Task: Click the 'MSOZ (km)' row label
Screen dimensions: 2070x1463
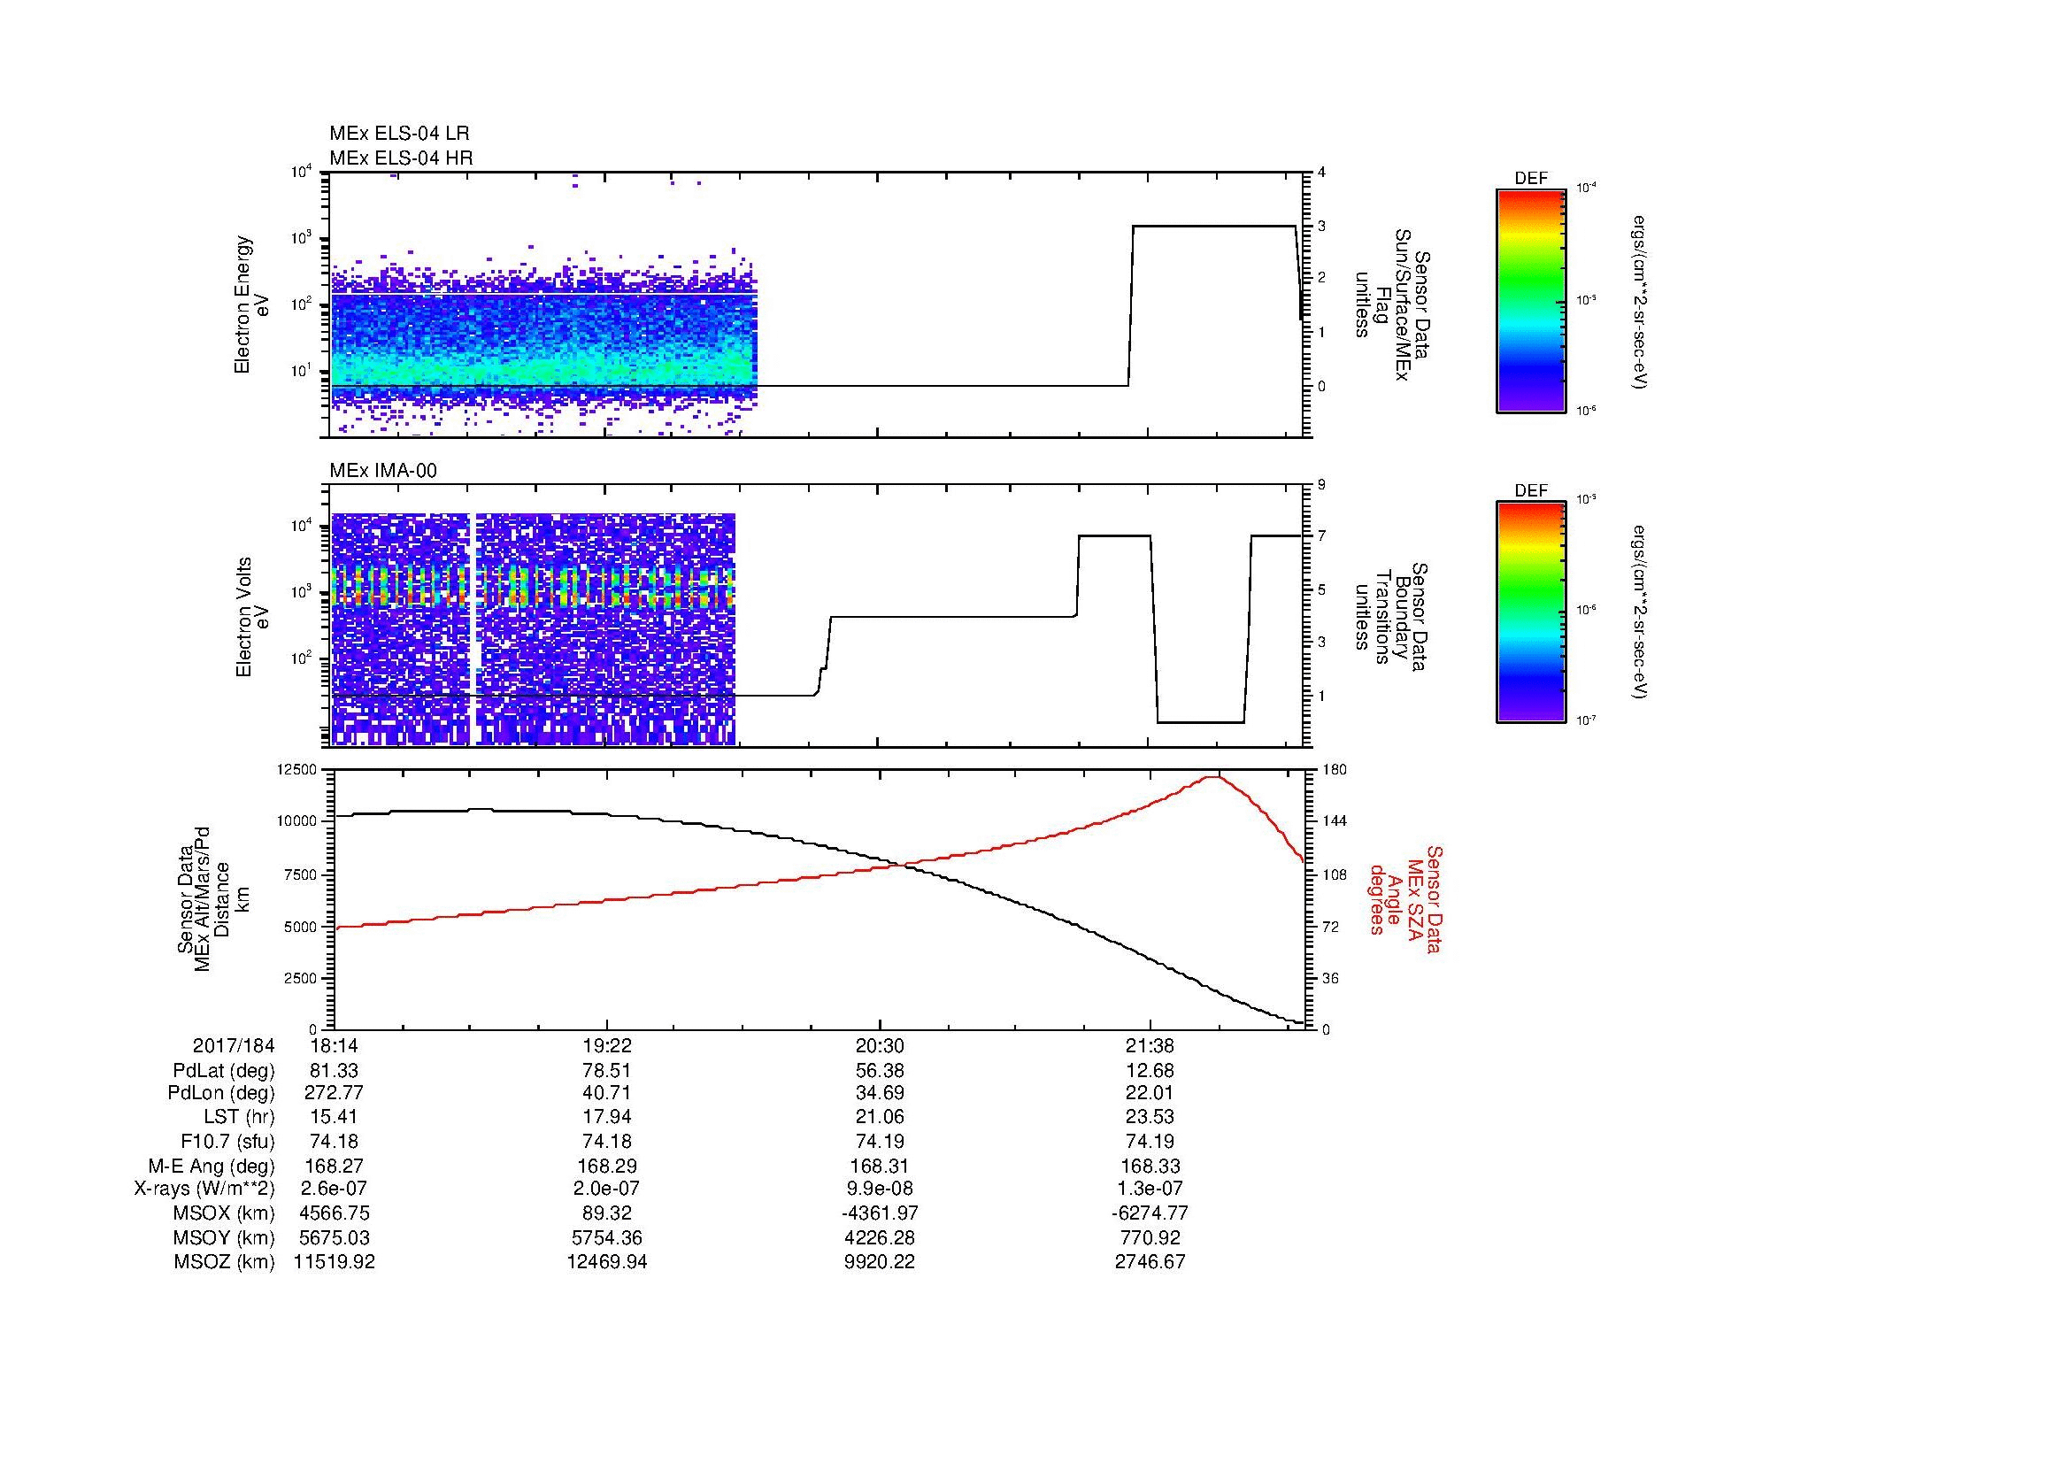Action: coord(224,1262)
